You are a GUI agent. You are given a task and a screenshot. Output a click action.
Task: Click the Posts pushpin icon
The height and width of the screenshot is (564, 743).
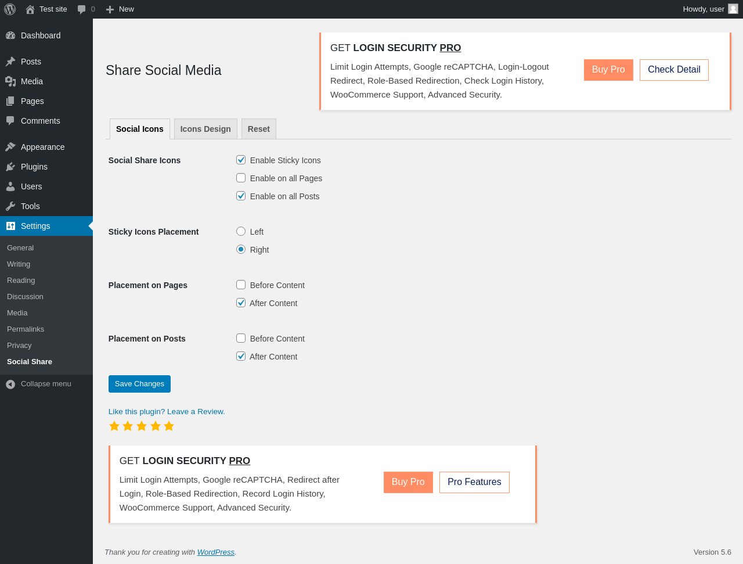click(x=10, y=62)
